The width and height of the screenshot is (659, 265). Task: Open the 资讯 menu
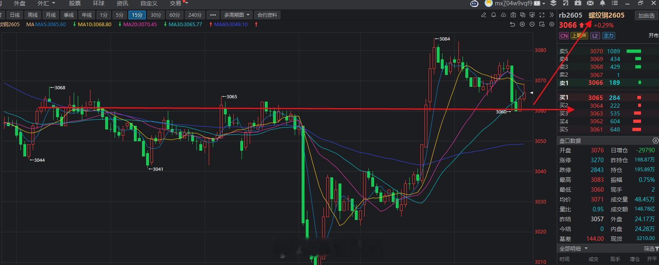[x=122, y=3]
